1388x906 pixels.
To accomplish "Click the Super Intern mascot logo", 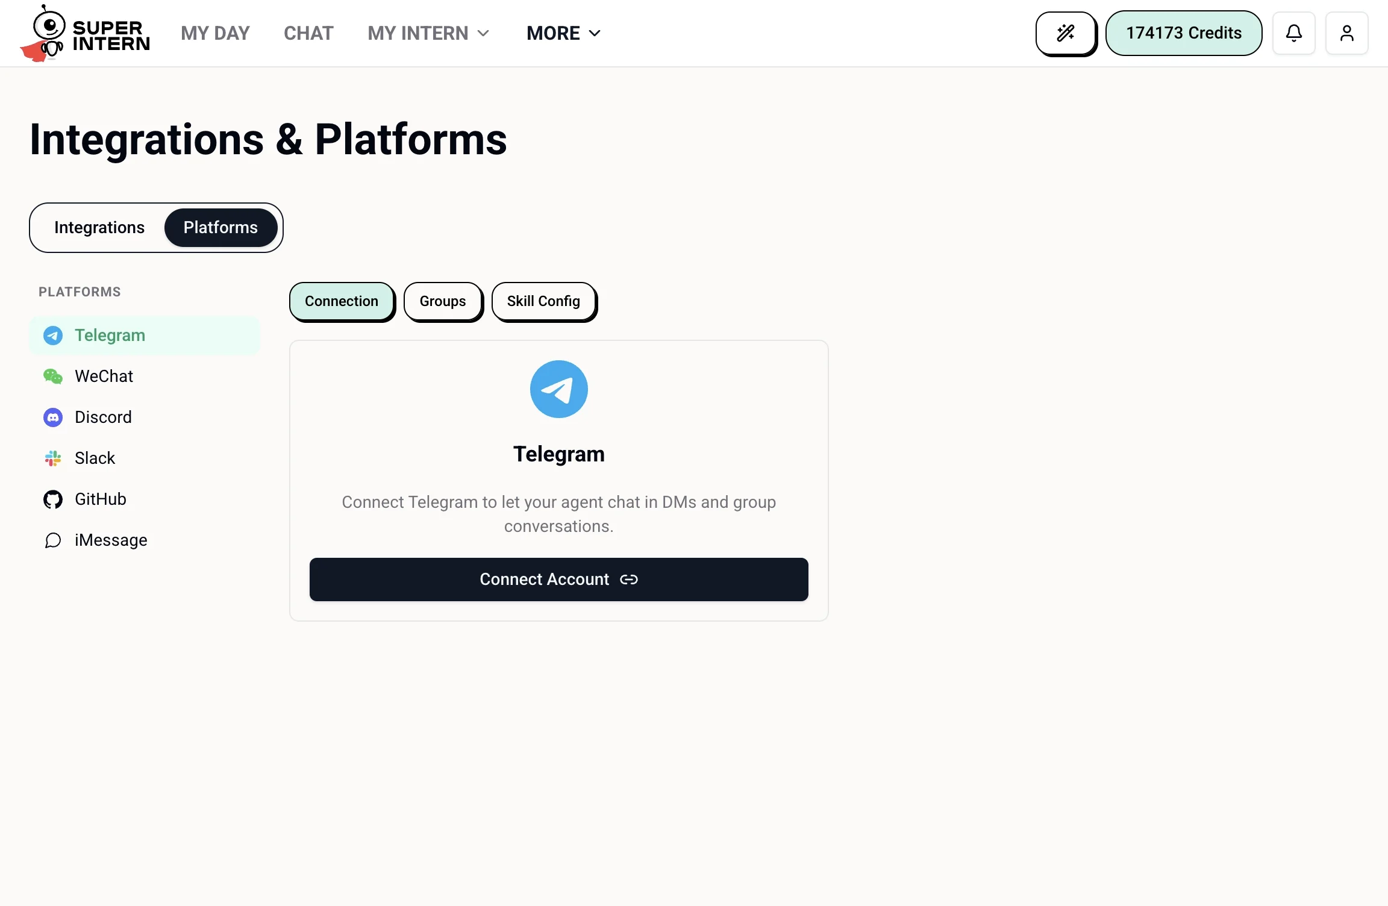I will tap(43, 34).
